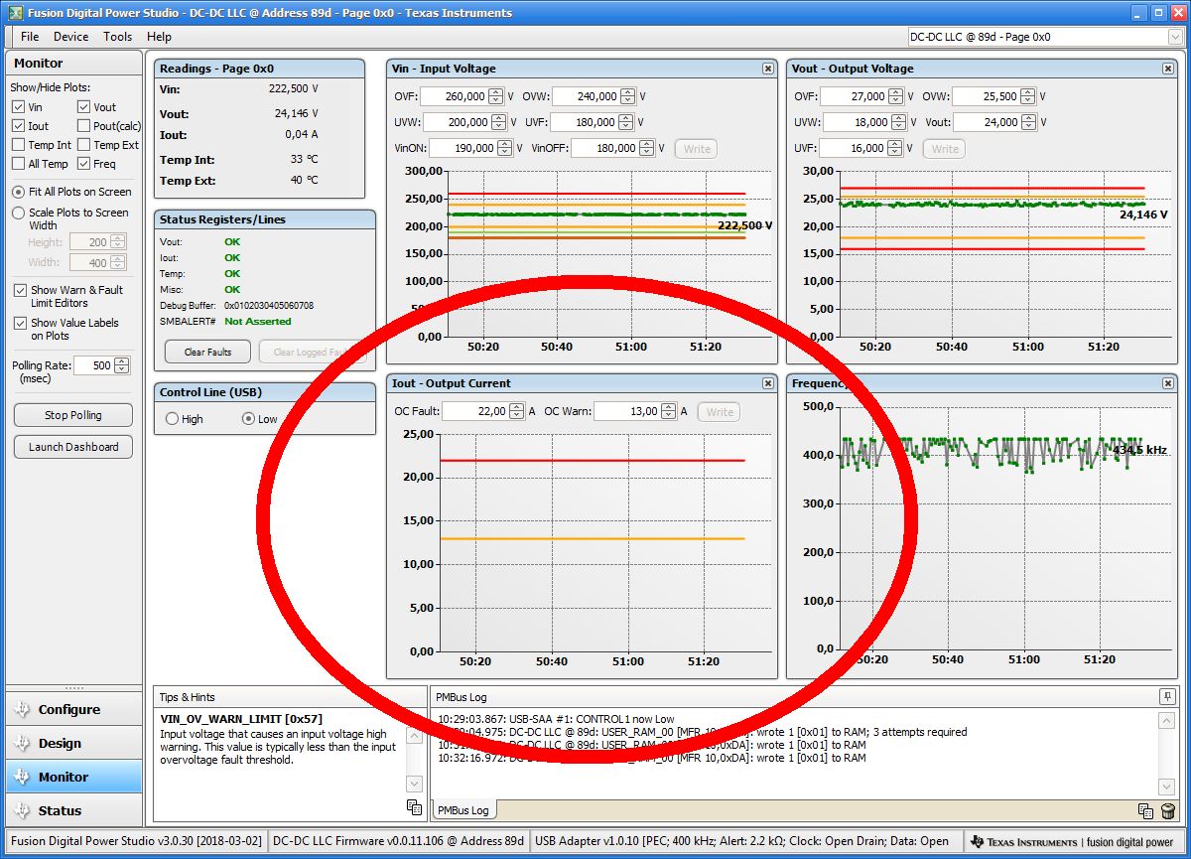The image size is (1191, 859).
Task: Copy the Tips & Hints text
Action: coord(414,807)
